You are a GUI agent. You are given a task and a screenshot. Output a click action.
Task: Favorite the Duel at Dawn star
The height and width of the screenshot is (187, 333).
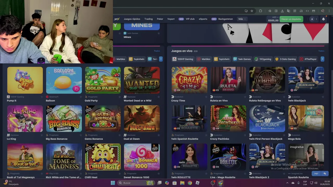tap(159, 135)
